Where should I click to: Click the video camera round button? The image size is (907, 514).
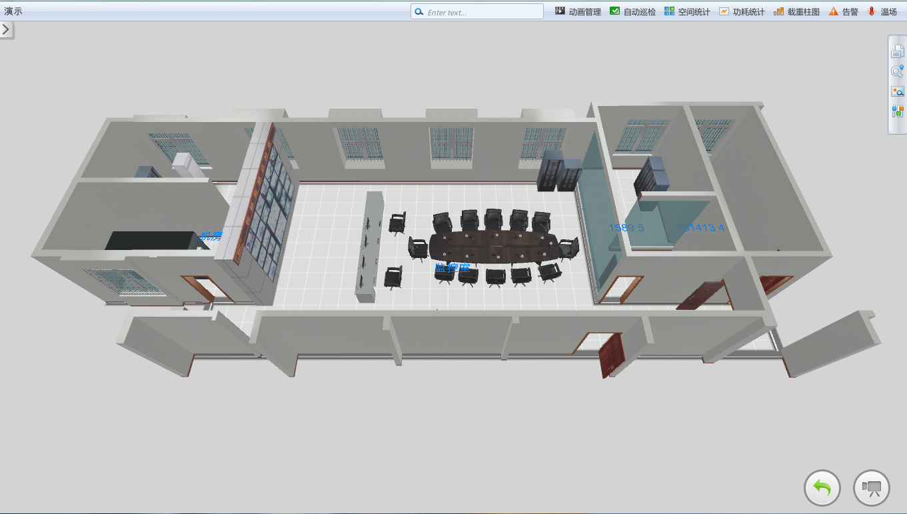point(872,488)
